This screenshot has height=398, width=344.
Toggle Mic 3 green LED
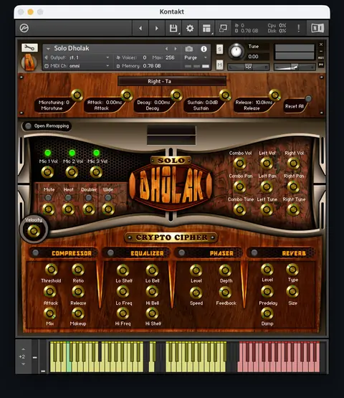tap(97, 153)
